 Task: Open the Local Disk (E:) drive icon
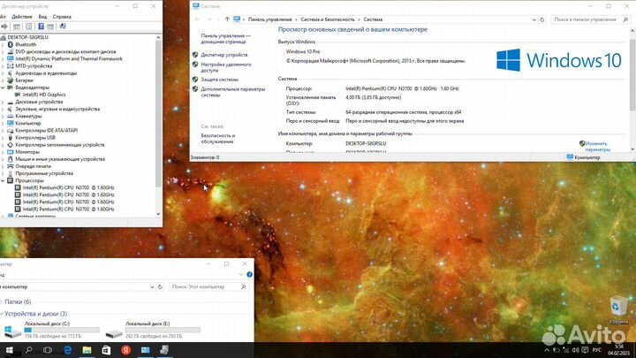[x=114, y=333]
